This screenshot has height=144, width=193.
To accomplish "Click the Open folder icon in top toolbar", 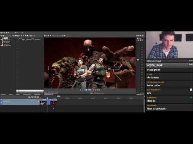I will (x=3, y=33).
